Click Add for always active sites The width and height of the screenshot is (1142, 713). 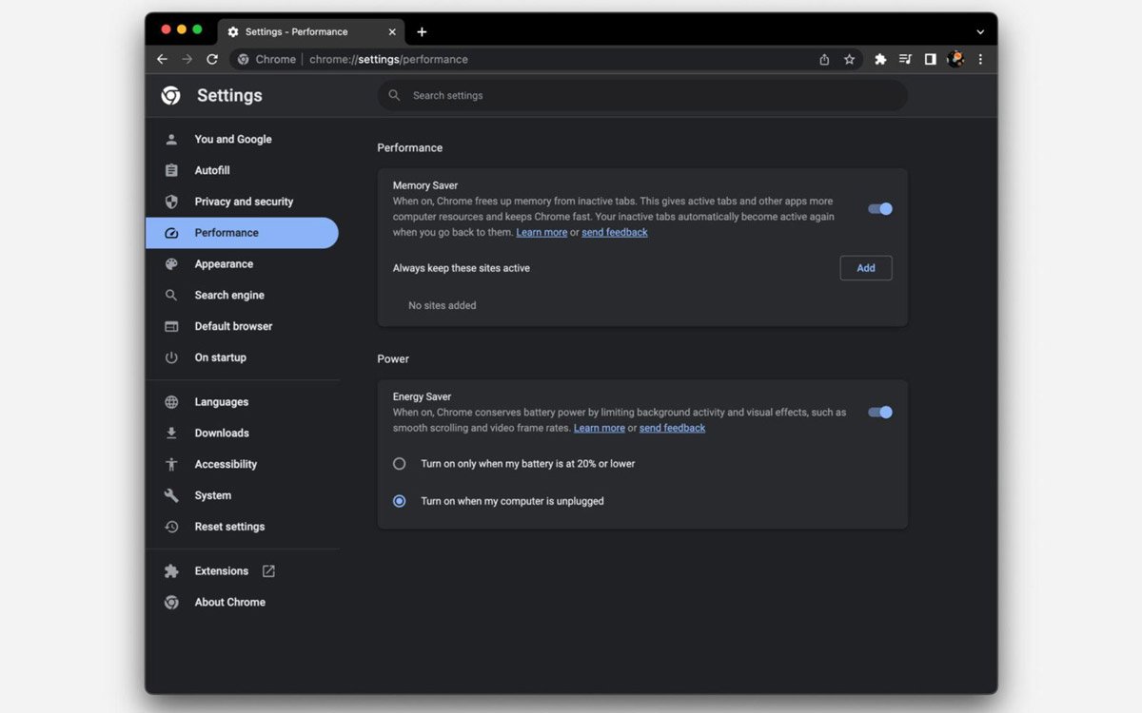coord(866,268)
